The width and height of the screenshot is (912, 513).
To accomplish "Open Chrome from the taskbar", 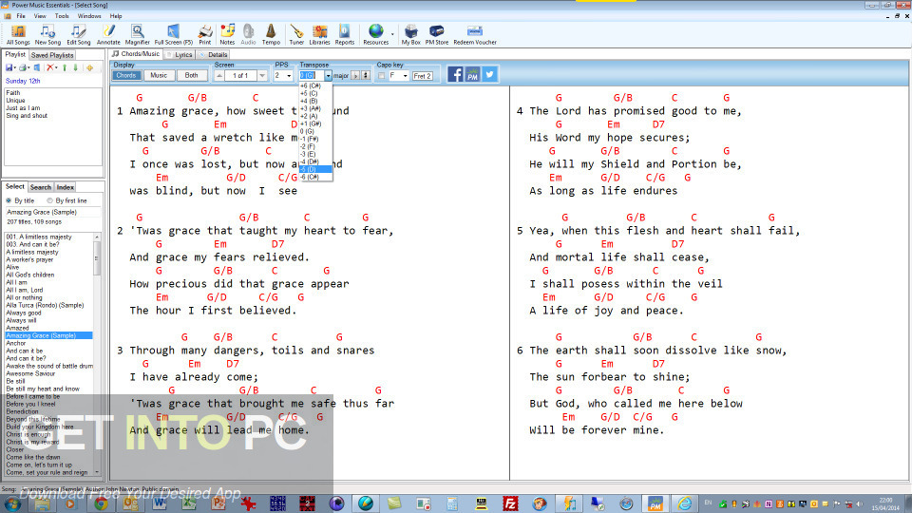I will 102,503.
